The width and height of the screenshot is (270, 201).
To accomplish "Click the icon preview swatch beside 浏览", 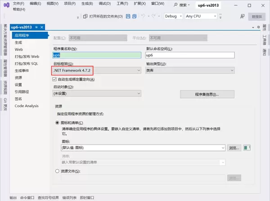I will coord(246,148).
